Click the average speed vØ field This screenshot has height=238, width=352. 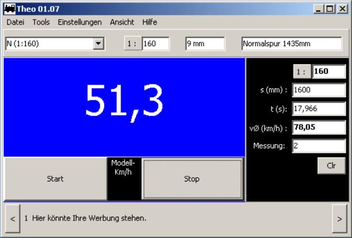tap(319, 128)
